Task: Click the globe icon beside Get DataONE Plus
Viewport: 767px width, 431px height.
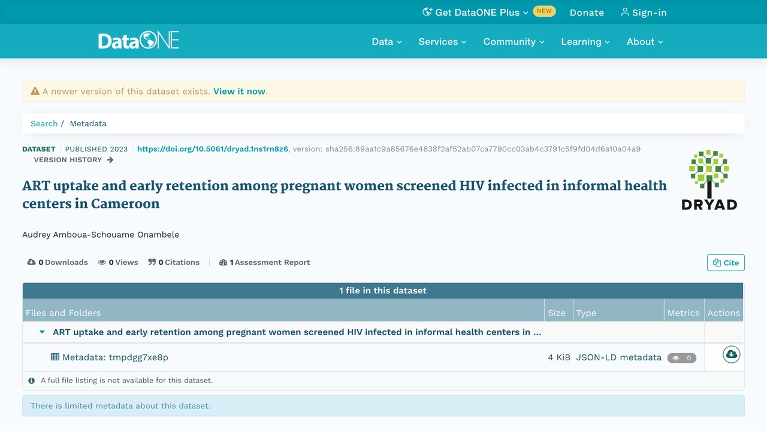Action: pos(427,12)
